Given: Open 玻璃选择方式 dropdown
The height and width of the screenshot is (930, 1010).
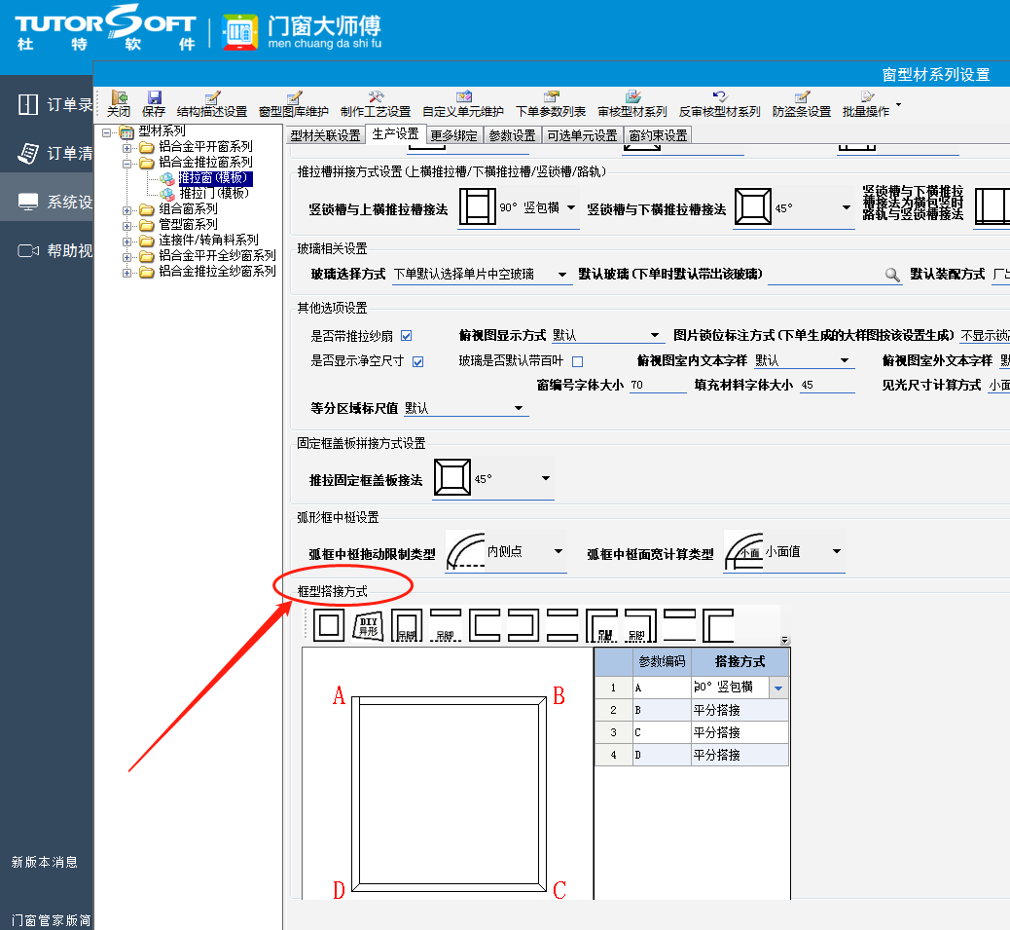Looking at the screenshot, I should (562, 275).
